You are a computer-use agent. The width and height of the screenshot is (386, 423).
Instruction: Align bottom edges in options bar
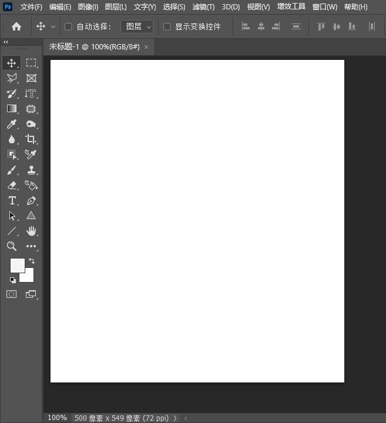tap(352, 26)
